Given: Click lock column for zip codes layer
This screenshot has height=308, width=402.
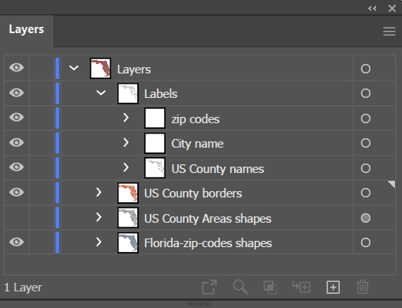Looking at the screenshot, I should point(41,118).
